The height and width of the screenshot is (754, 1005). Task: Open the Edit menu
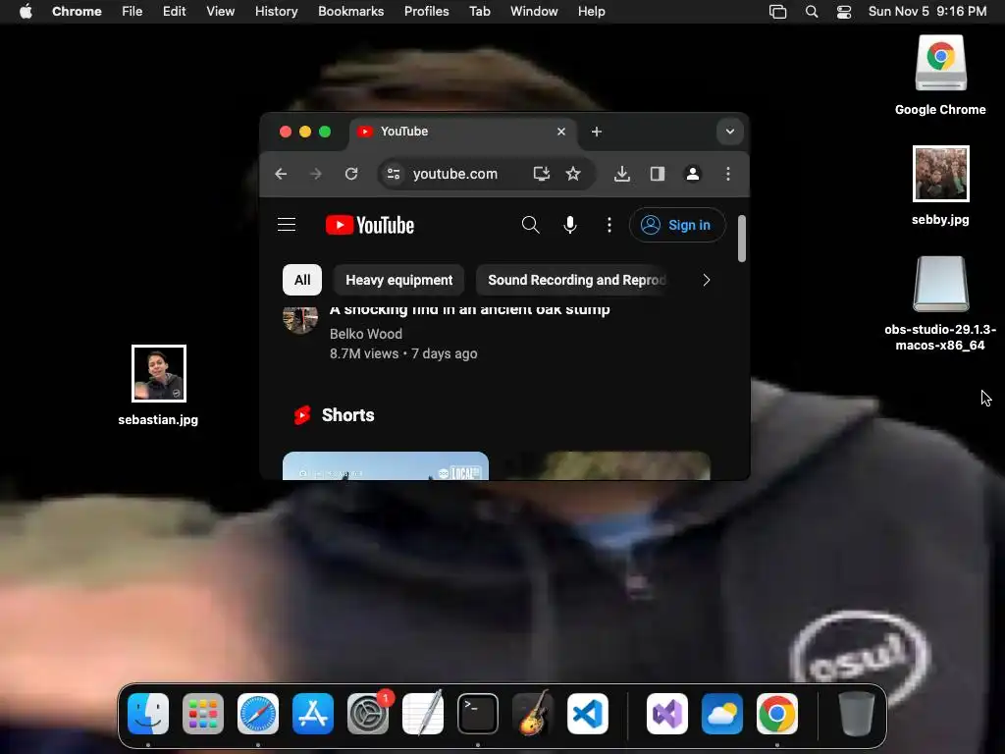tap(174, 12)
